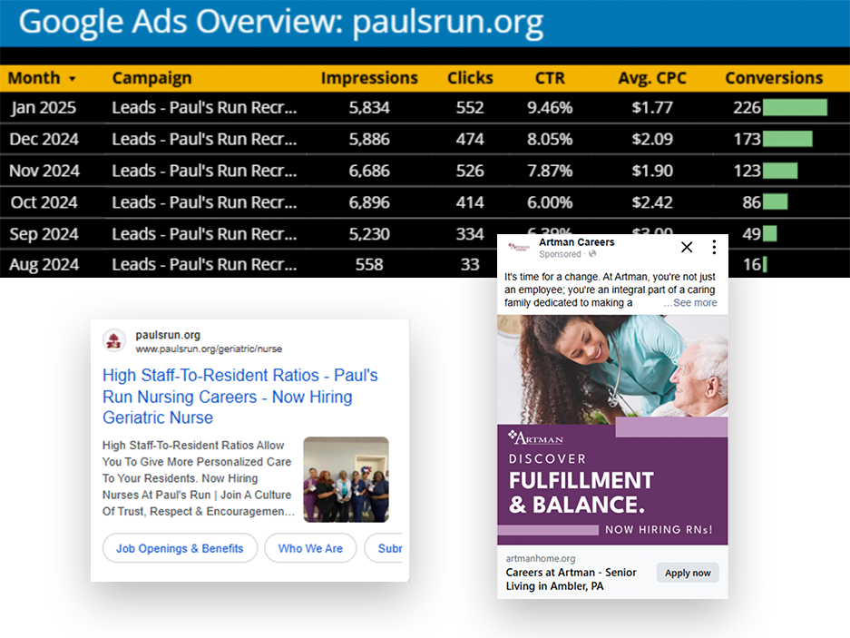Viewport: 850px width, 638px height.
Task: Select the Nov 2024 month cell
Action: tap(44, 171)
